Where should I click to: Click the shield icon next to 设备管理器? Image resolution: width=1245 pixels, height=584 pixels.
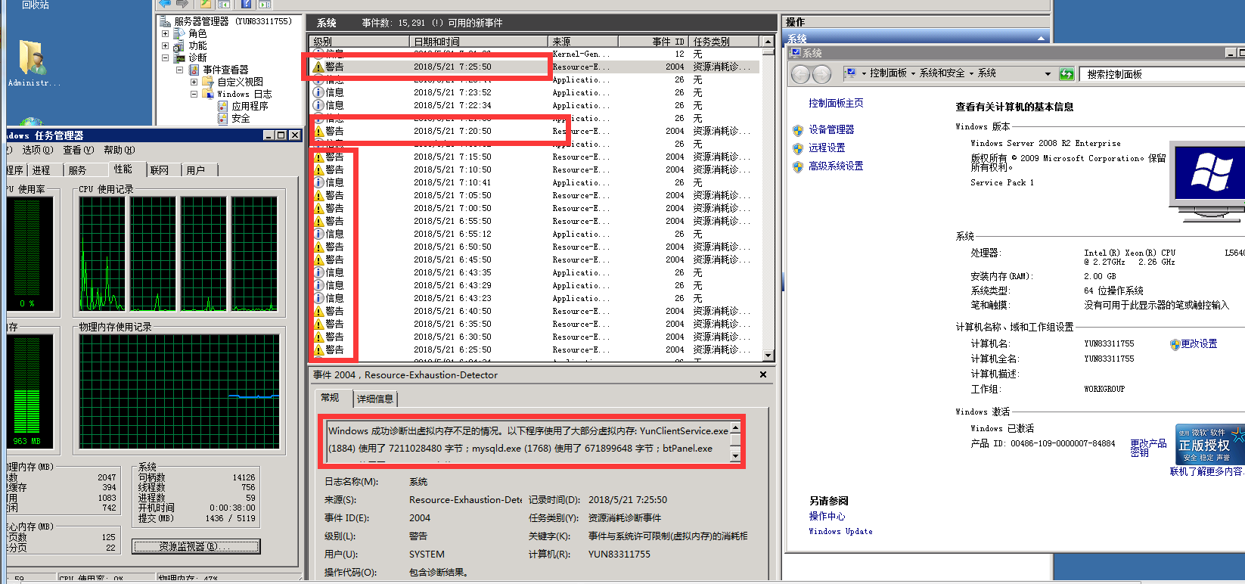click(x=798, y=130)
